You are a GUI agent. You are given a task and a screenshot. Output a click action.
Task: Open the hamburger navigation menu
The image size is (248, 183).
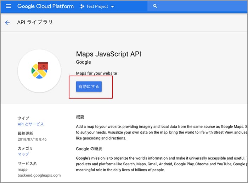[x=9, y=6]
